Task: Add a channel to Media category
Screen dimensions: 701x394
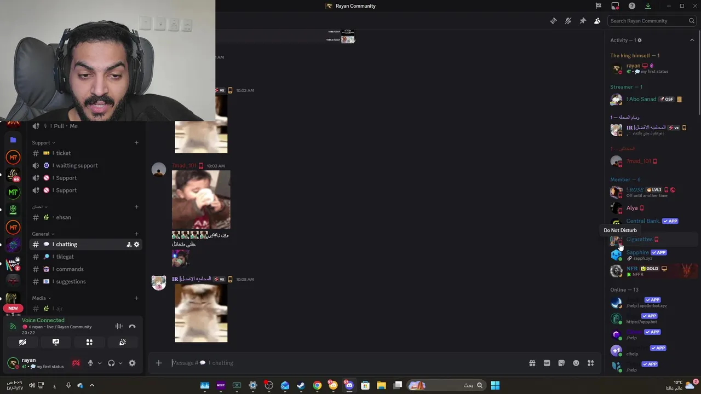Action: coord(136,298)
